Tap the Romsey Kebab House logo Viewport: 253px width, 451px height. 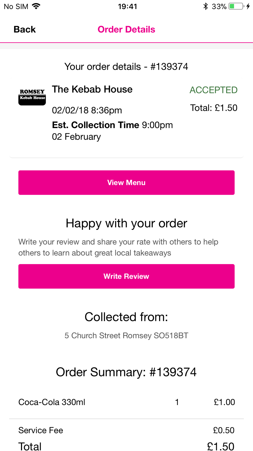[x=32, y=96]
